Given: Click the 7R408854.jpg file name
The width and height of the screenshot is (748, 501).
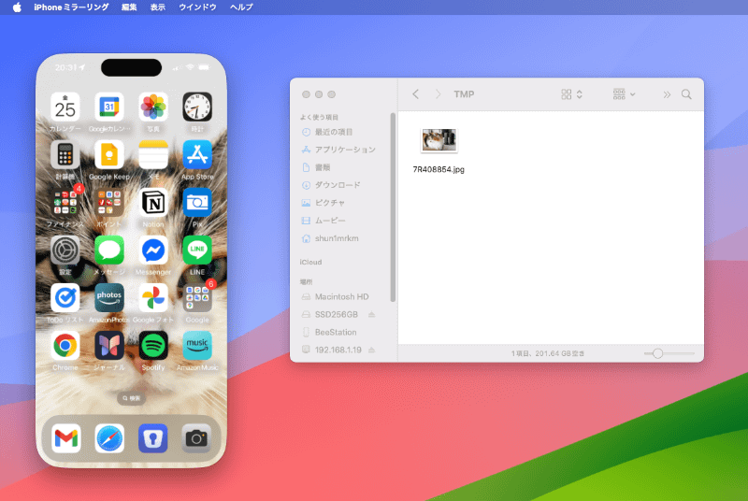Looking at the screenshot, I should (439, 169).
